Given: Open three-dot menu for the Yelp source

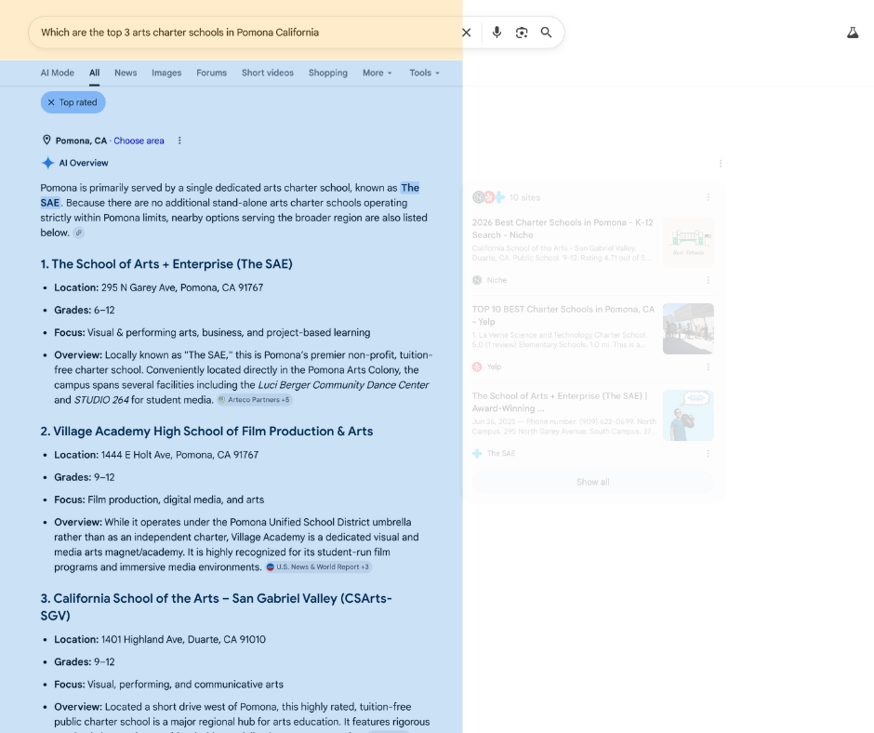Looking at the screenshot, I should [708, 367].
